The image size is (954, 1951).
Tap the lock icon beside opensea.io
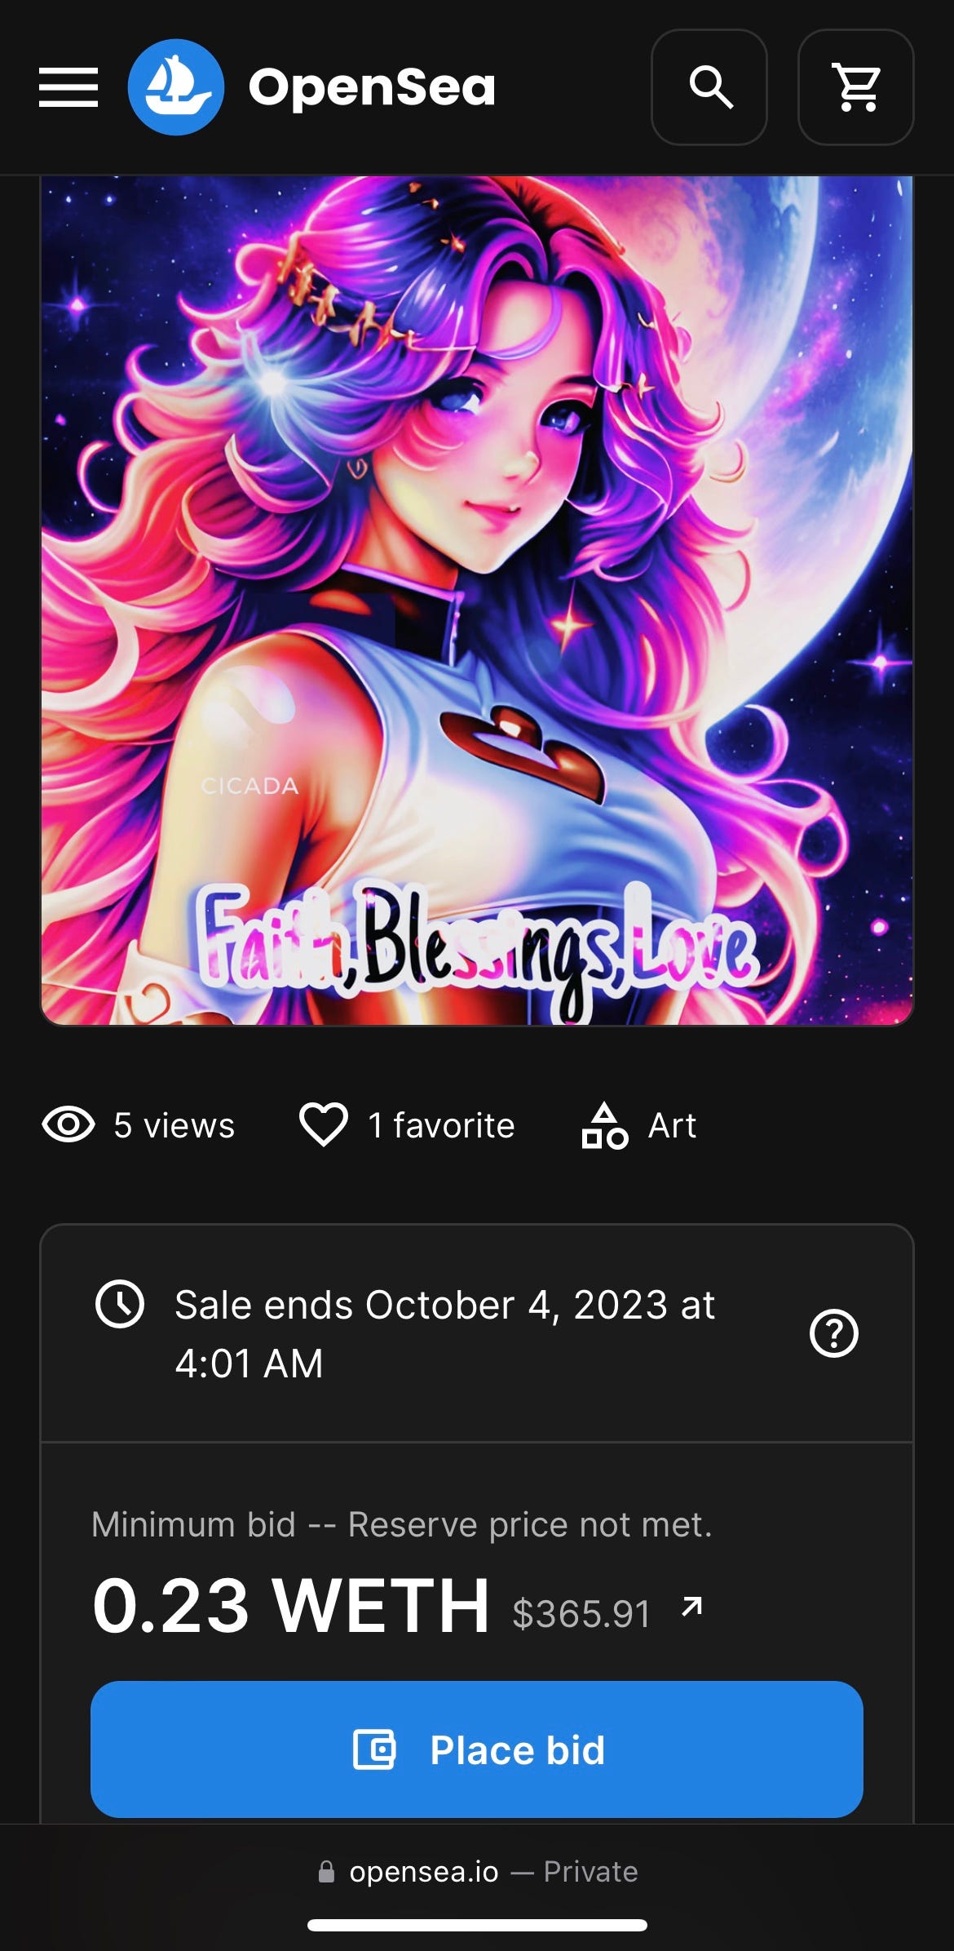326,1871
